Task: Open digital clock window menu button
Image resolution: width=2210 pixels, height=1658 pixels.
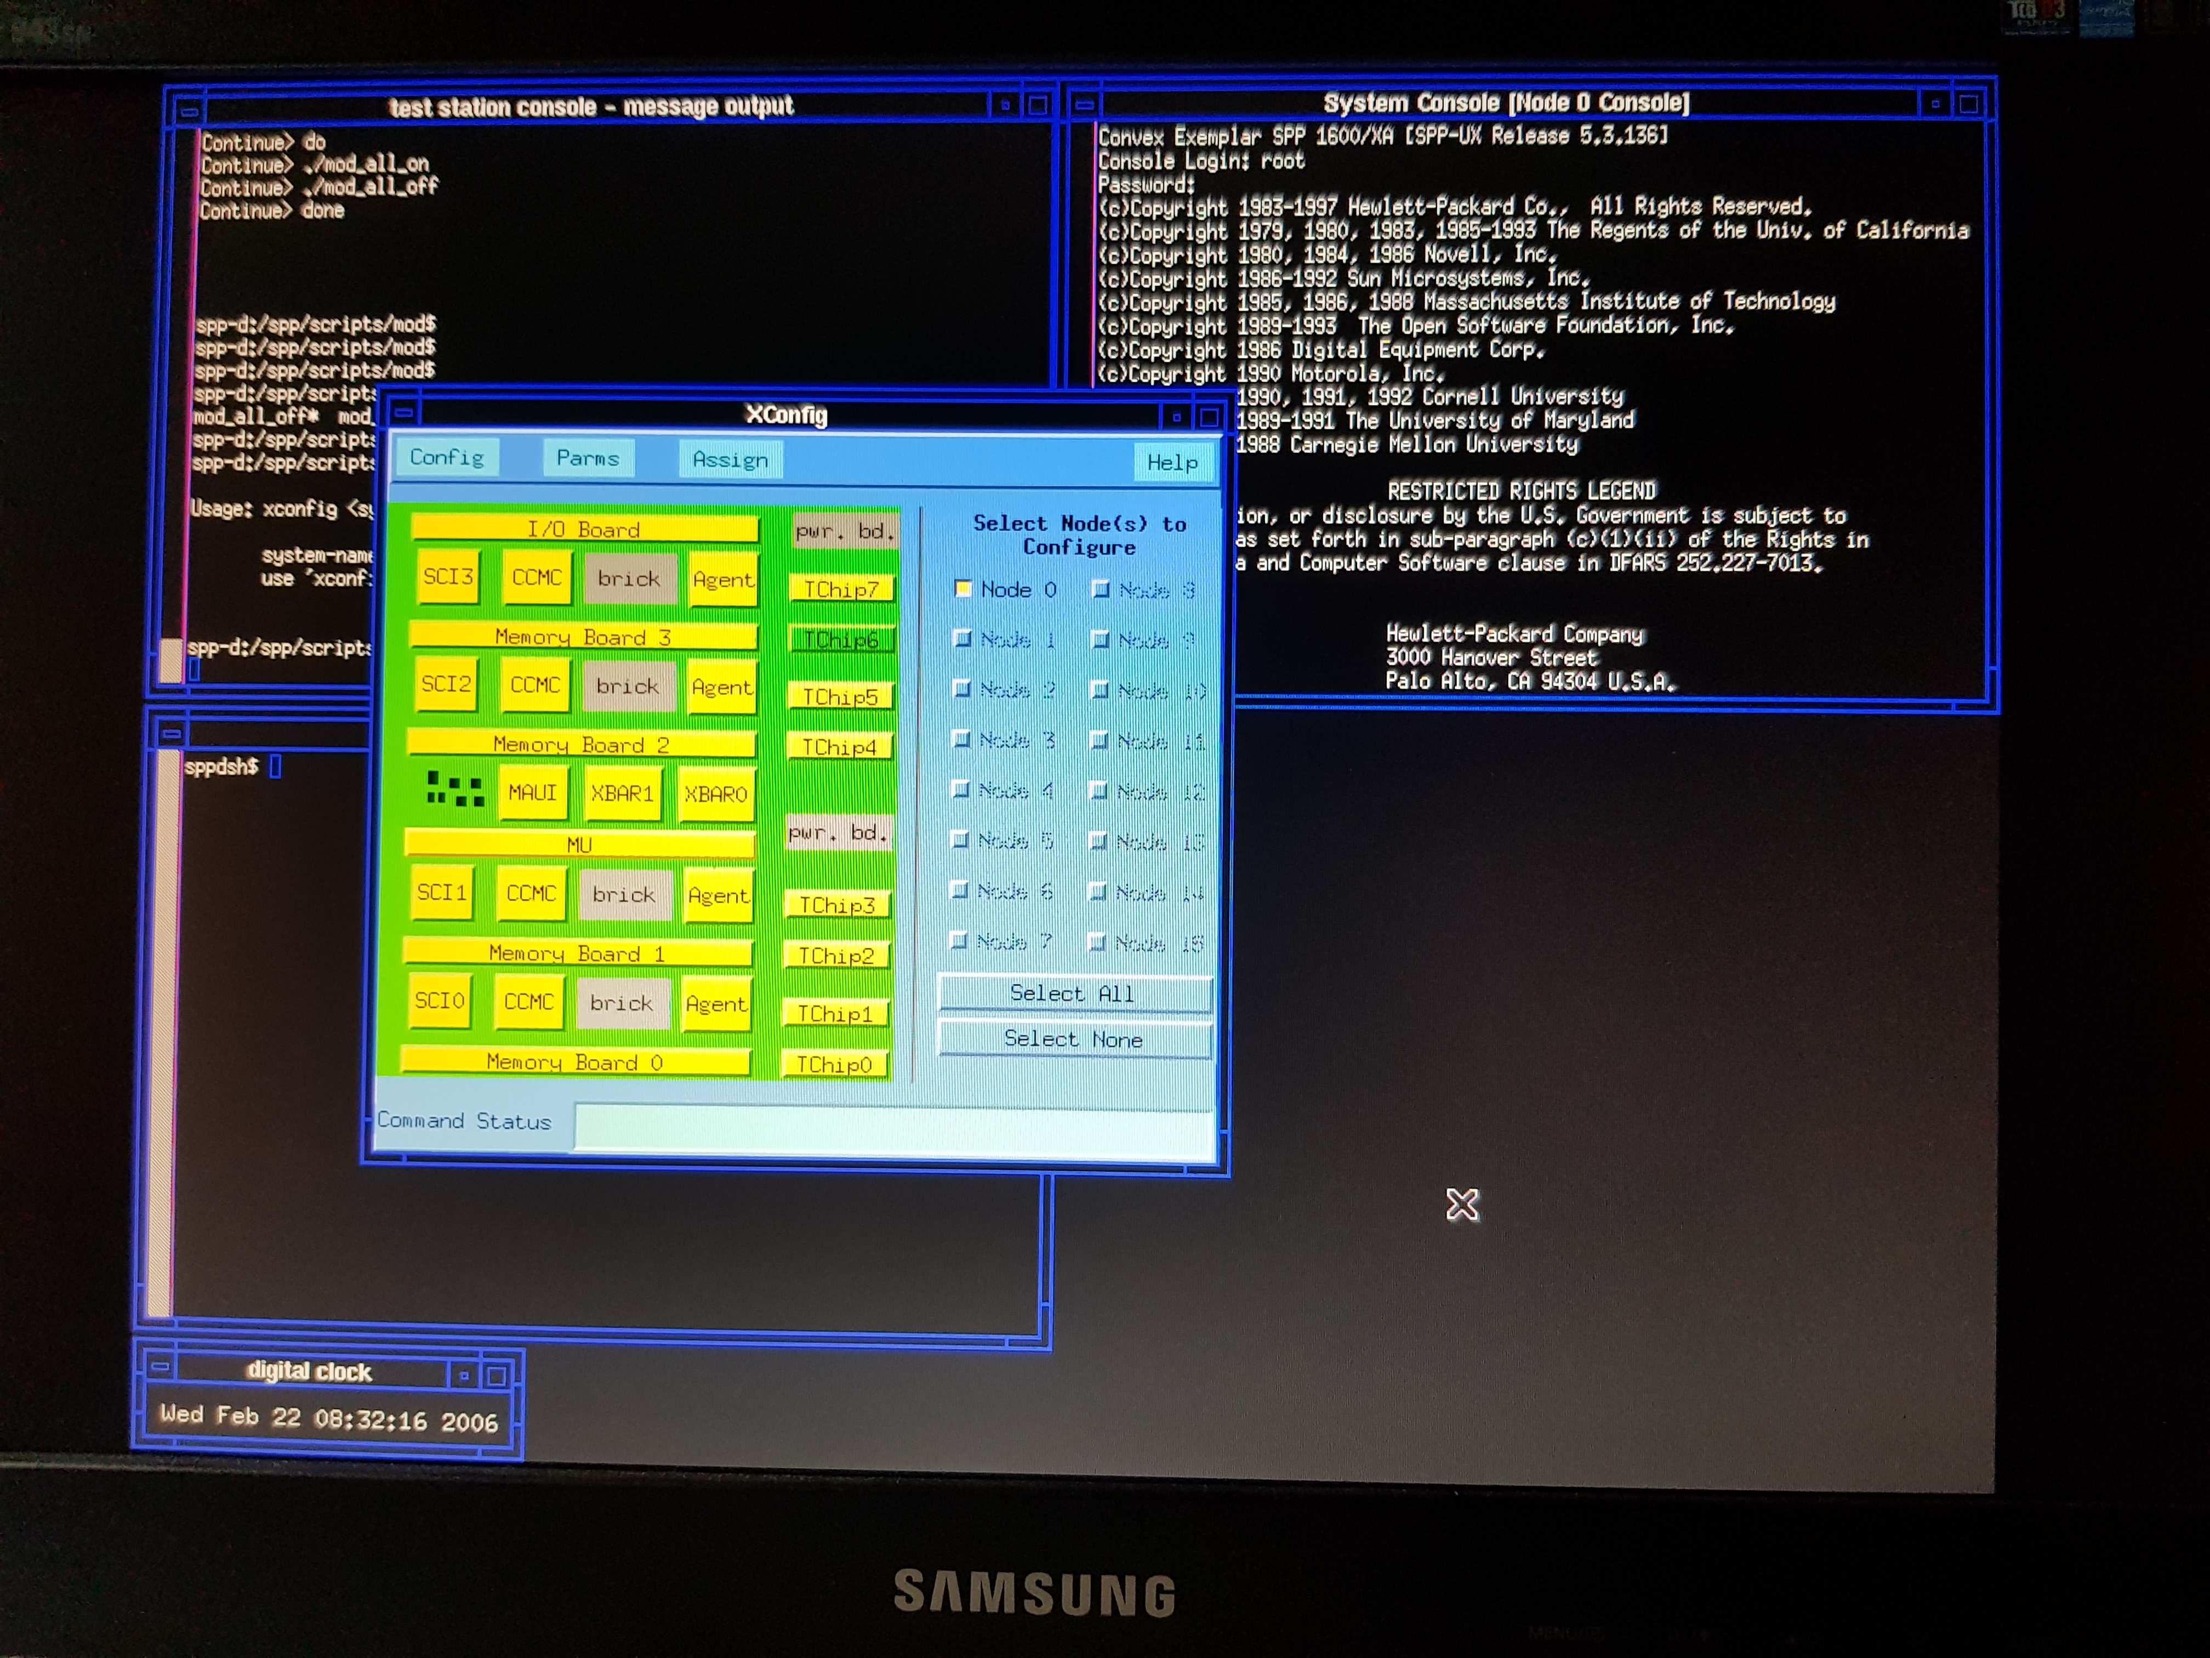Action: point(160,1366)
